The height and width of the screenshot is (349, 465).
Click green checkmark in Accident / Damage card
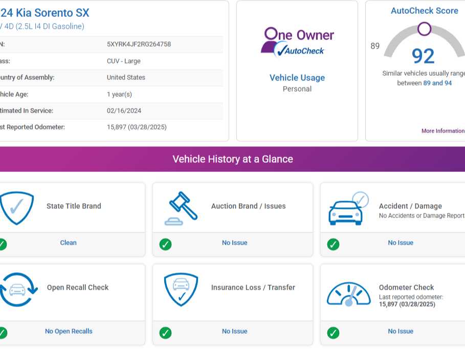pyautogui.click(x=333, y=244)
